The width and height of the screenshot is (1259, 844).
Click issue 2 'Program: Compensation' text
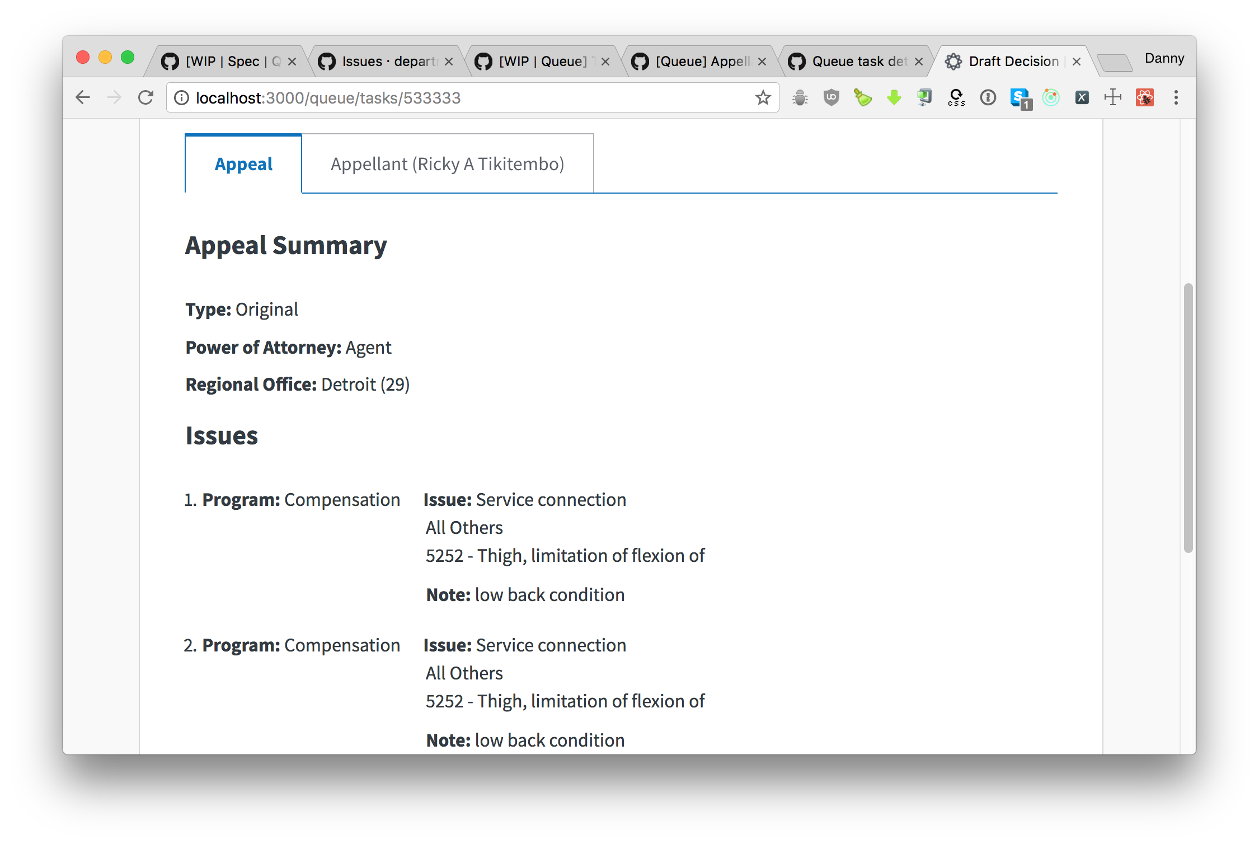[x=301, y=645]
